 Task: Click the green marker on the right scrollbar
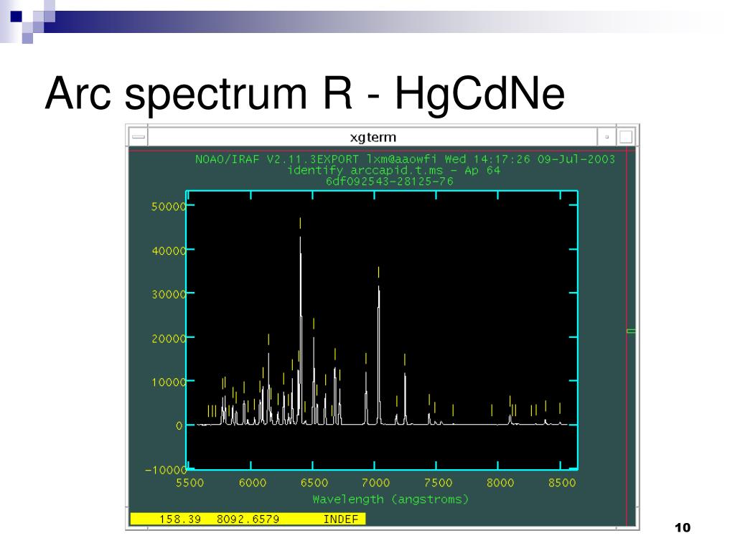tap(632, 331)
